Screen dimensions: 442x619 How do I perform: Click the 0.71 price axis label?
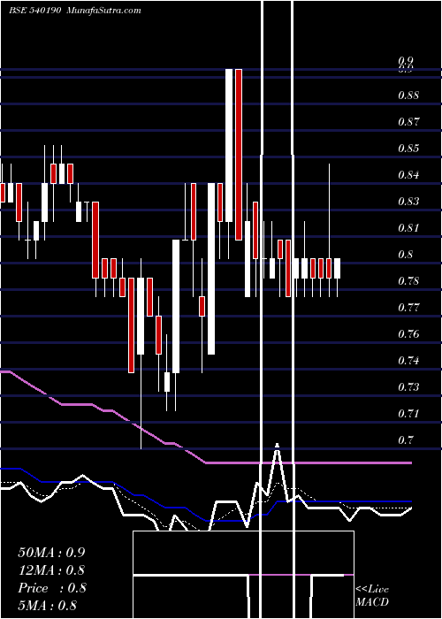point(408,413)
